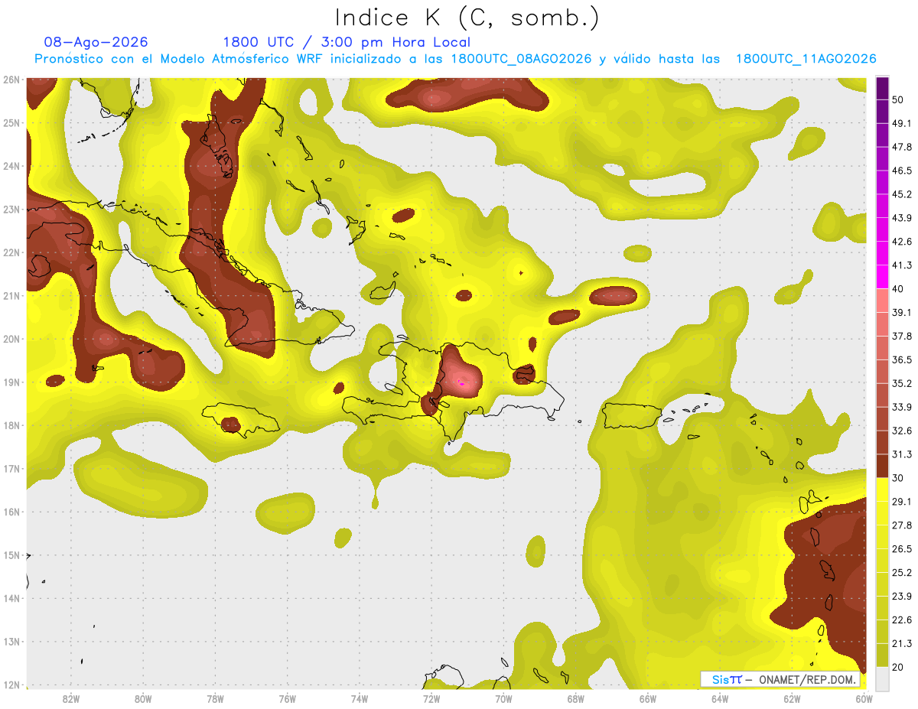This screenshot has width=918, height=709.
Task: Click colorbar value '43.9'
Action: coord(901,218)
